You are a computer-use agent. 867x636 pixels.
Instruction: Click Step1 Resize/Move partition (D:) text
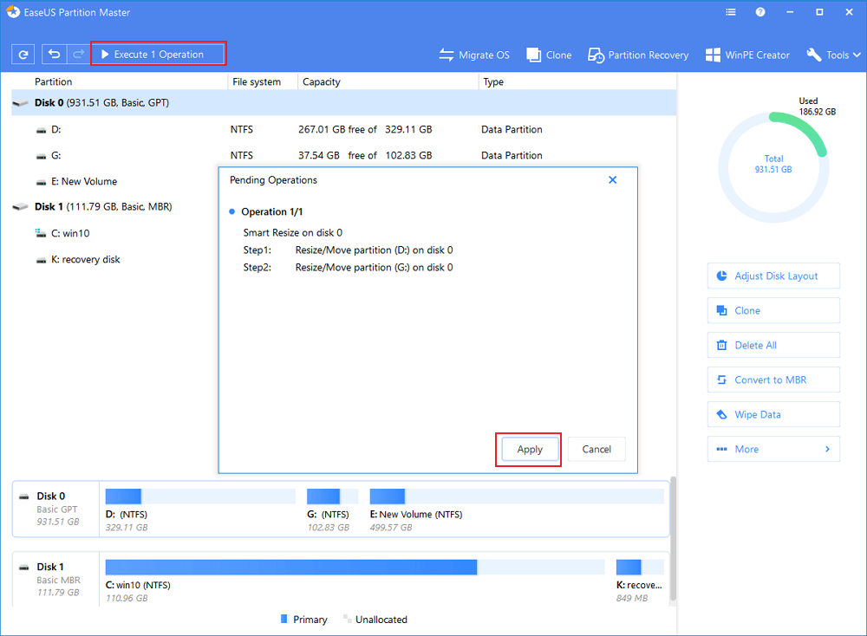click(x=374, y=250)
